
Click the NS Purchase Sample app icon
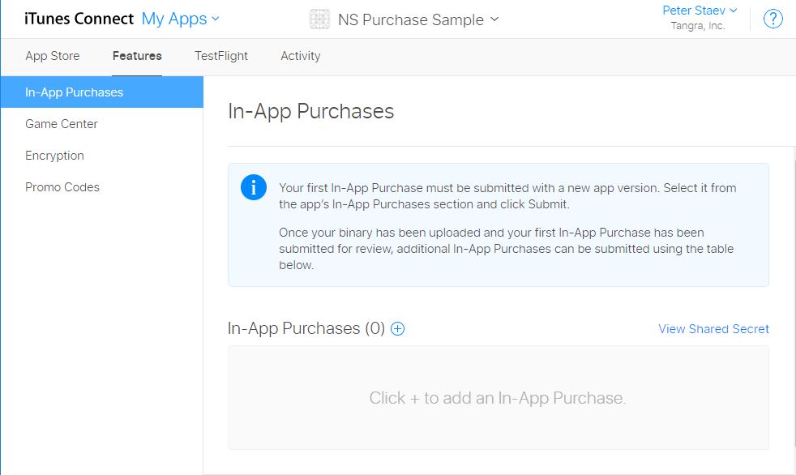tap(320, 19)
